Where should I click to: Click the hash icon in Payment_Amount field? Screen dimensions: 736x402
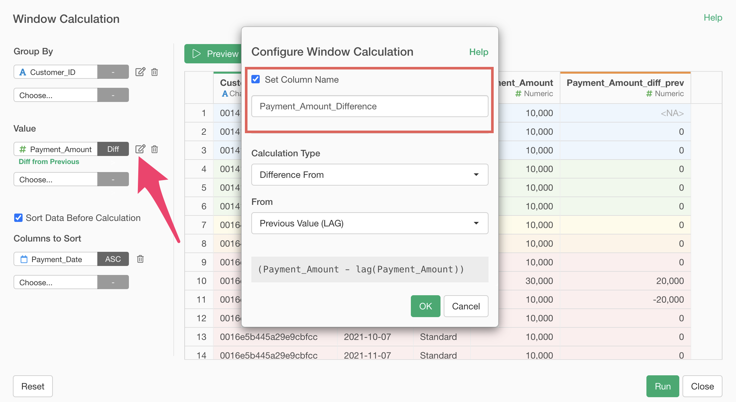point(23,149)
